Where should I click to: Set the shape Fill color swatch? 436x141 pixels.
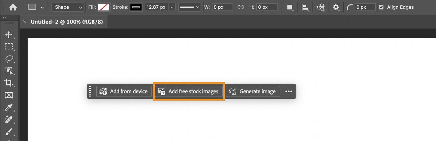[x=104, y=7]
